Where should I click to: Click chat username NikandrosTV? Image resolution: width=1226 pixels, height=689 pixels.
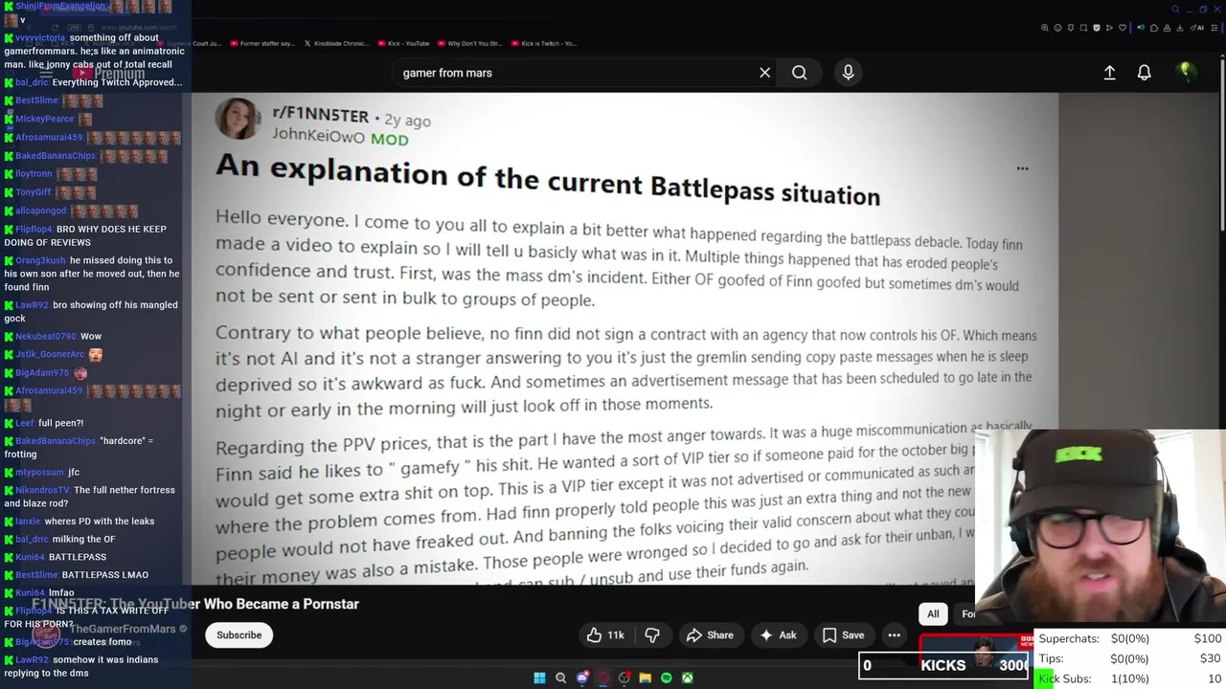coord(42,490)
